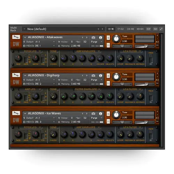Viewport: 174px width, 174px height.
Task: Go to next preset for Ice Waves
Action: pyautogui.click(x=87, y=113)
